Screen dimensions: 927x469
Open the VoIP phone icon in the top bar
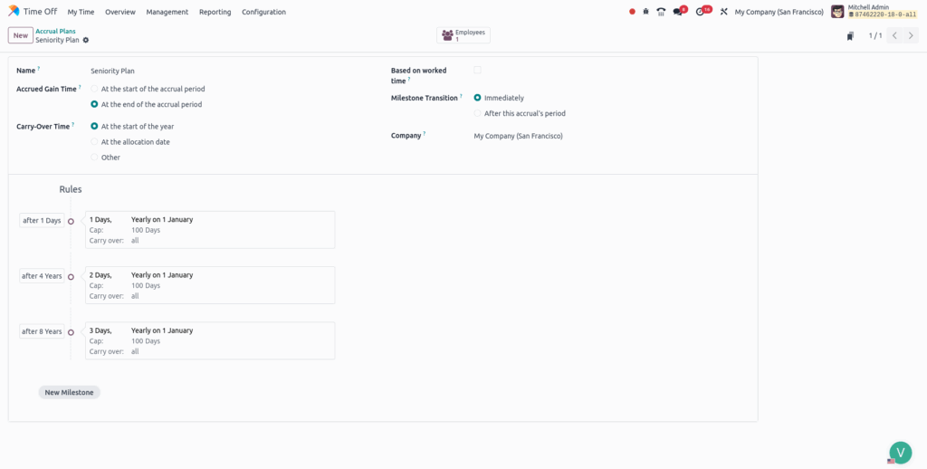(661, 12)
